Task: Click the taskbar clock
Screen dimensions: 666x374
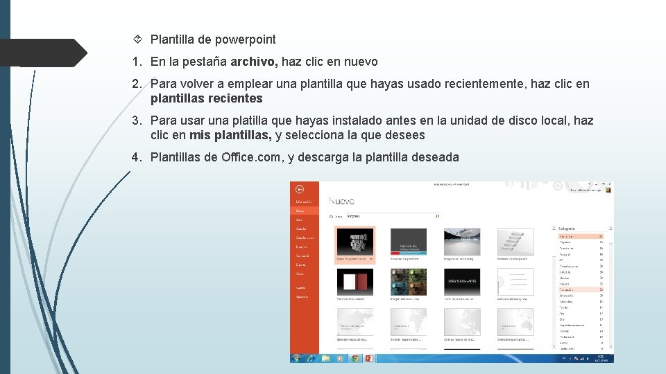Action: click(x=601, y=359)
